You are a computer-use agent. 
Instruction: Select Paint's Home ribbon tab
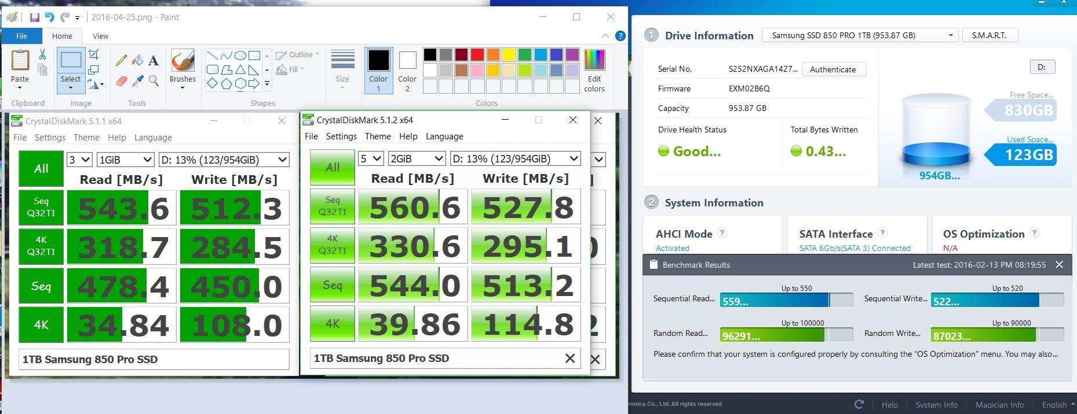tap(62, 36)
